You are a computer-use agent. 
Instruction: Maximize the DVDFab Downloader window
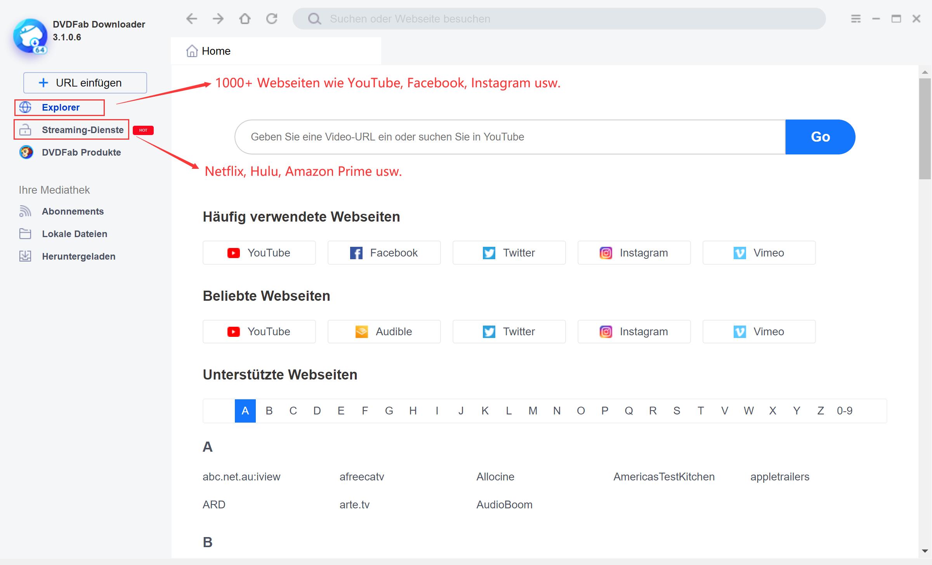tap(896, 19)
